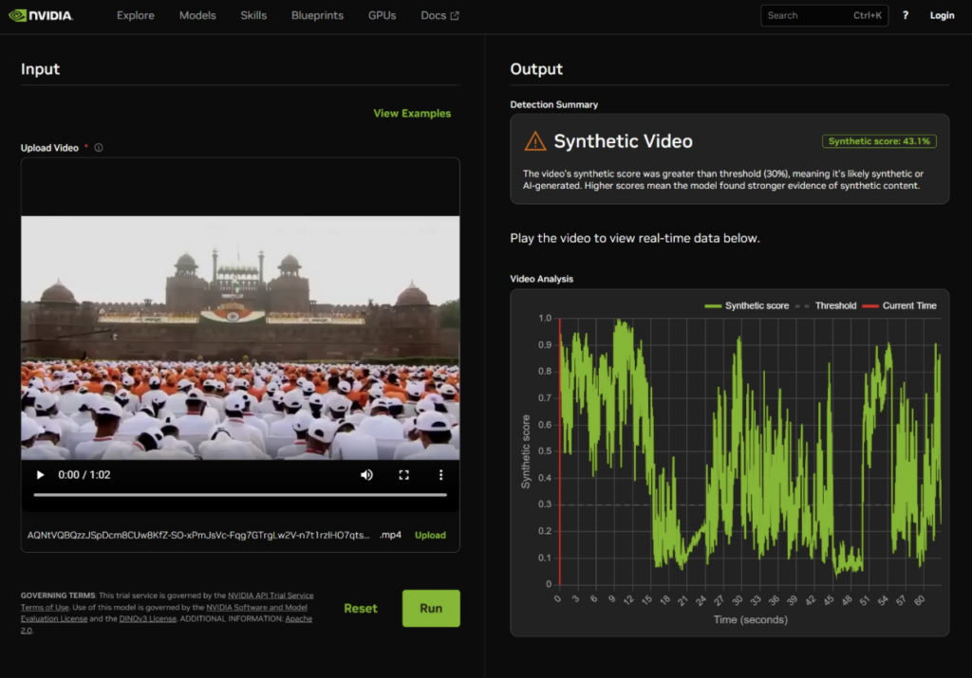Navigate to Blueprints
Screen dimensions: 972x678
point(317,15)
